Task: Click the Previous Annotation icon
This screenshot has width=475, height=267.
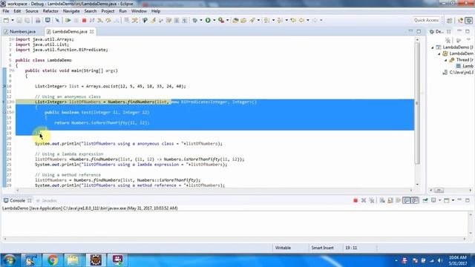Action: (280, 20)
